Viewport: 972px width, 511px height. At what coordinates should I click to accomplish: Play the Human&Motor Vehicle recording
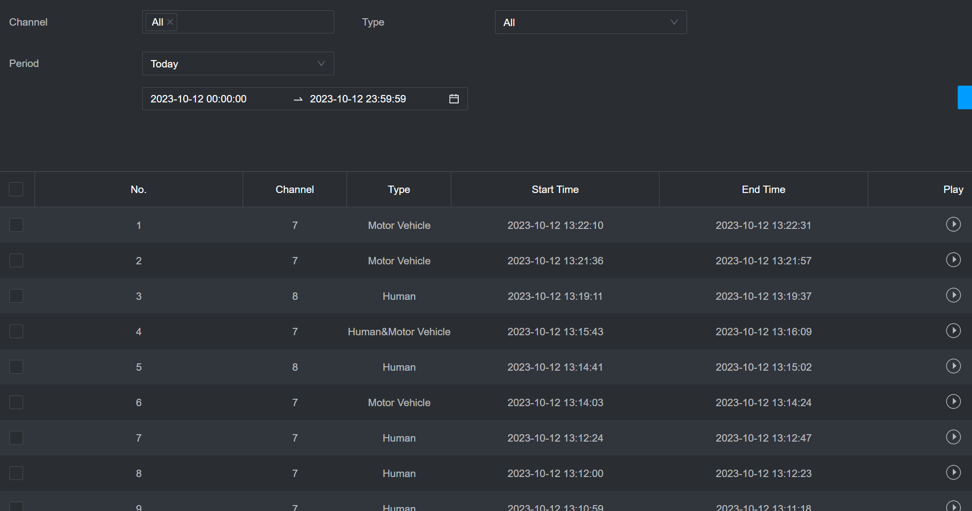pos(953,331)
